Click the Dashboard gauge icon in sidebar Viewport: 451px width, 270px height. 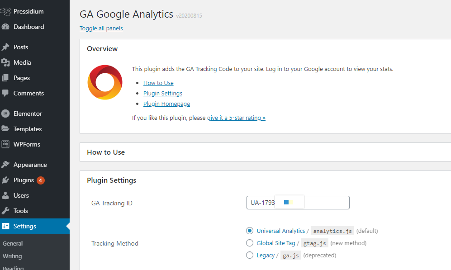(x=5, y=27)
